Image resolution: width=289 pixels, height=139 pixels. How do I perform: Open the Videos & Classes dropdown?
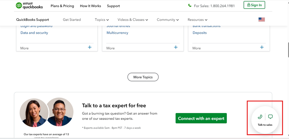click(x=132, y=20)
